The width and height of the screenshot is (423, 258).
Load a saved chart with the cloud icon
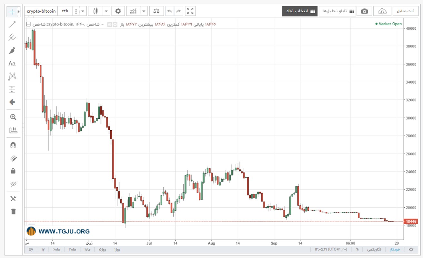[382, 11]
